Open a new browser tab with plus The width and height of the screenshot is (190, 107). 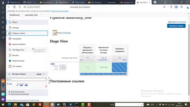coord(155,2)
